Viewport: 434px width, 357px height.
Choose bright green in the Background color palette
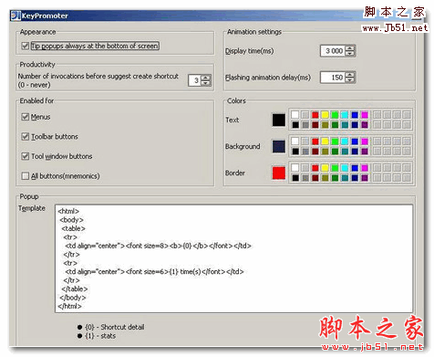[x=335, y=142]
